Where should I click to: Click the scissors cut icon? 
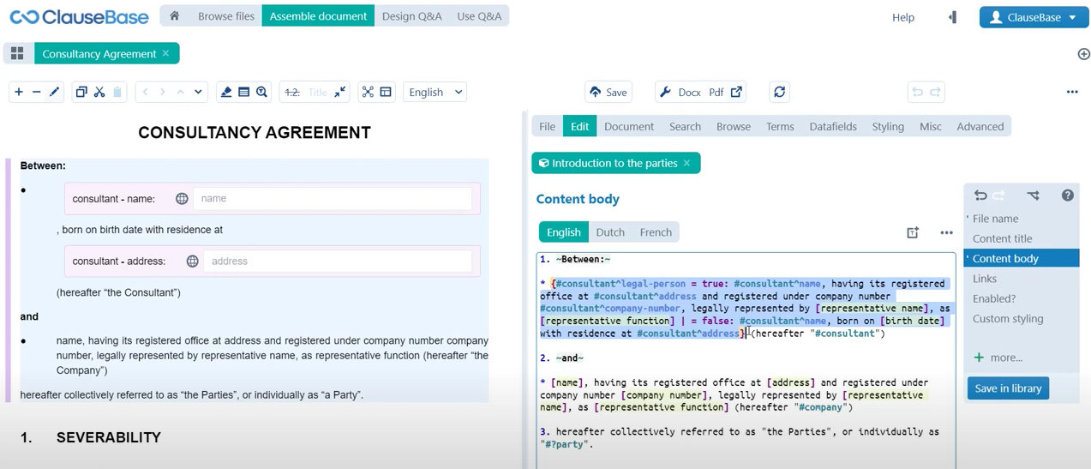click(99, 92)
